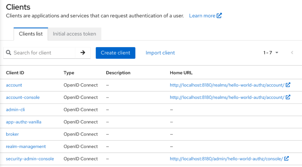Click external link icon on account row

(x=288, y=85)
